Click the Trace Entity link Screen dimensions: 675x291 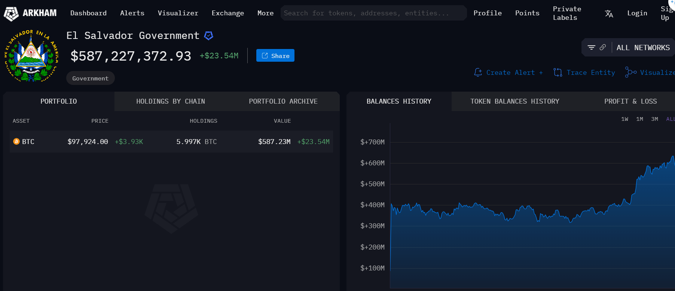pyautogui.click(x=590, y=73)
